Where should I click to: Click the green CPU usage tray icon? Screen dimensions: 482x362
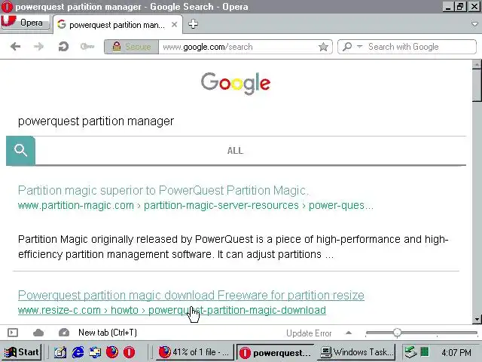pos(425,351)
